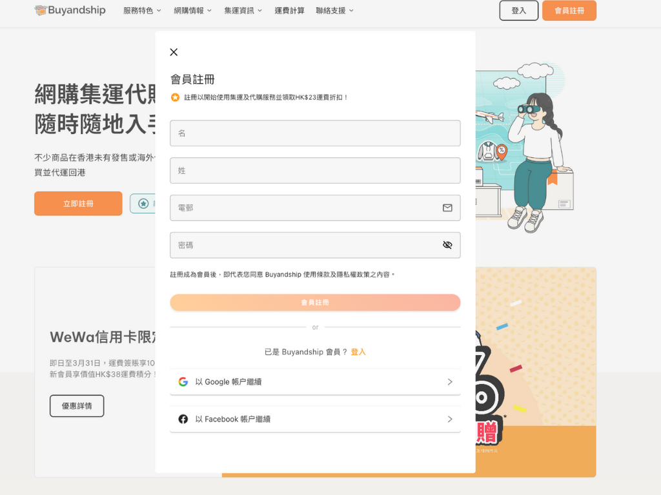Screen dimensions: 661x495
Task: Expand the 網購情報 dropdown menu
Action: click(192, 10)
